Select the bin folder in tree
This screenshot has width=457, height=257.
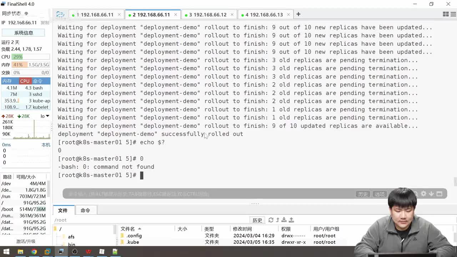pos(69,245)
